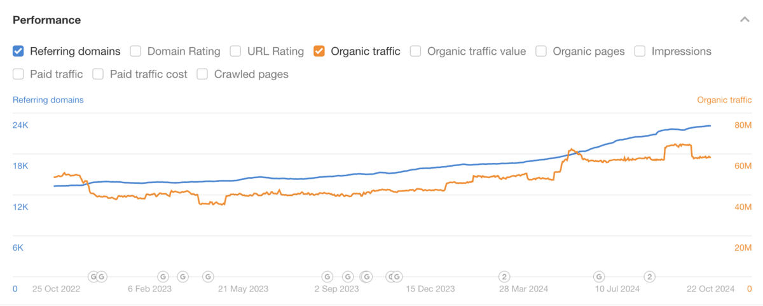Screen dimensions: 763x306
Task: Click the Performance section heading
Action: (x=47, y=20)
